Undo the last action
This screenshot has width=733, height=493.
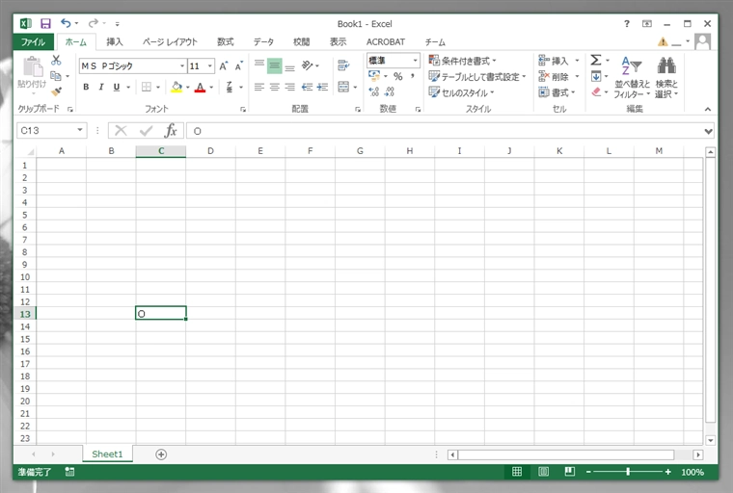(66, 23)
